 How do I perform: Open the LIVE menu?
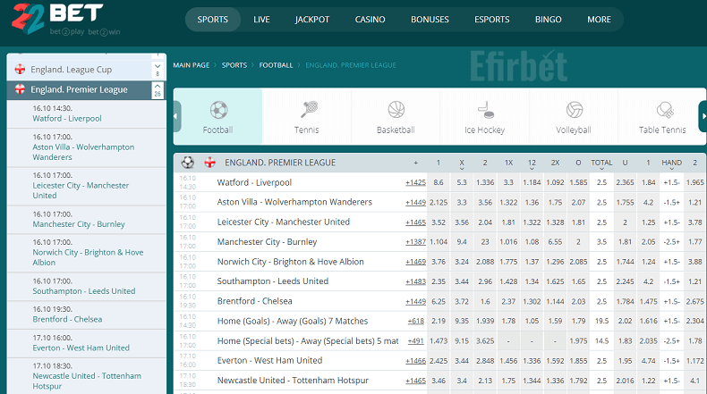click(261, 20)
